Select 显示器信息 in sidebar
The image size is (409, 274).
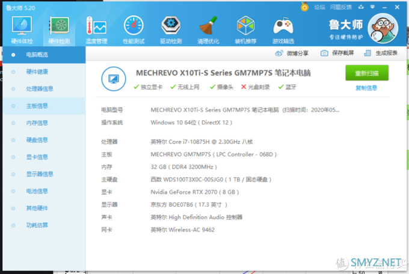[x=44, y=174]
